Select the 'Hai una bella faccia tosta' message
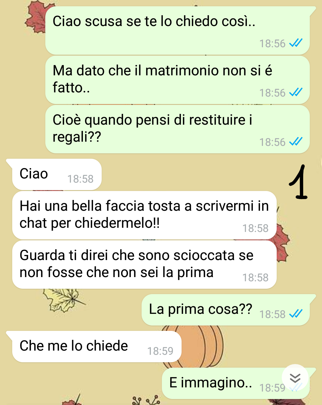The height and width of the screenshot is (405, 322). [144, 215]
